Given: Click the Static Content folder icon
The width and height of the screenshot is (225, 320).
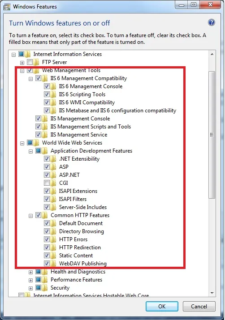Looking at the screenshot, I should (x=53, y=255).
